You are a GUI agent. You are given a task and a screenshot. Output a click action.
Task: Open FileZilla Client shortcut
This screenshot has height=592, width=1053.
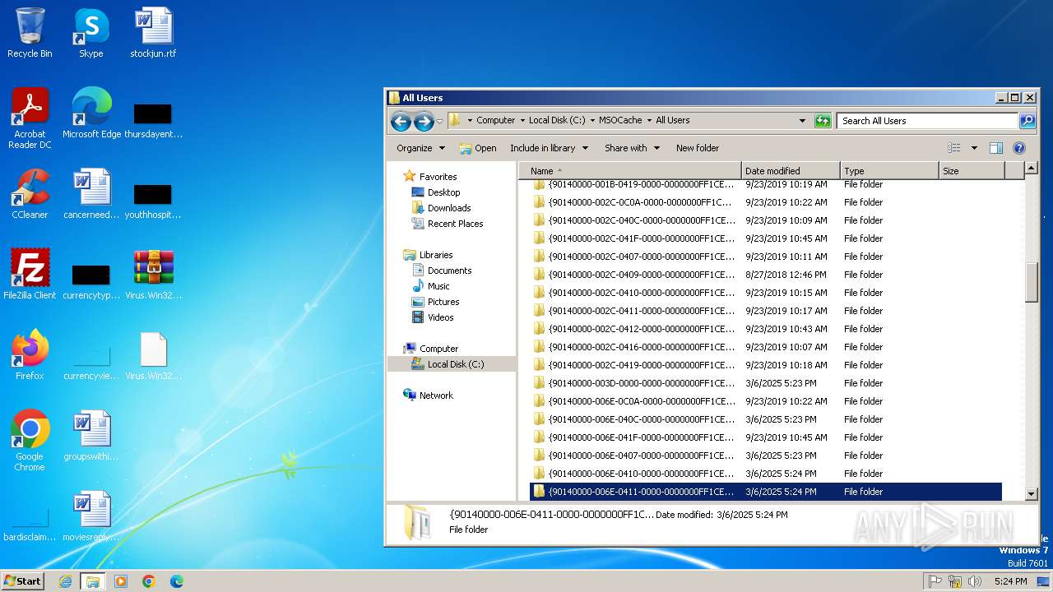coord(30,275)
